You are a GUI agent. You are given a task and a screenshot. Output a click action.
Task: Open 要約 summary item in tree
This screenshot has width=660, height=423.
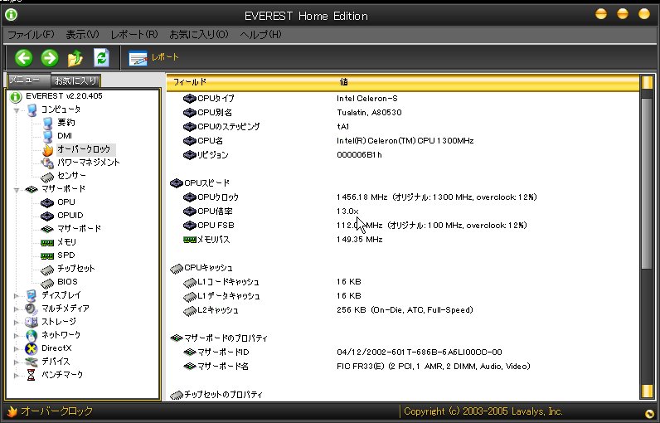coord(66,123)
